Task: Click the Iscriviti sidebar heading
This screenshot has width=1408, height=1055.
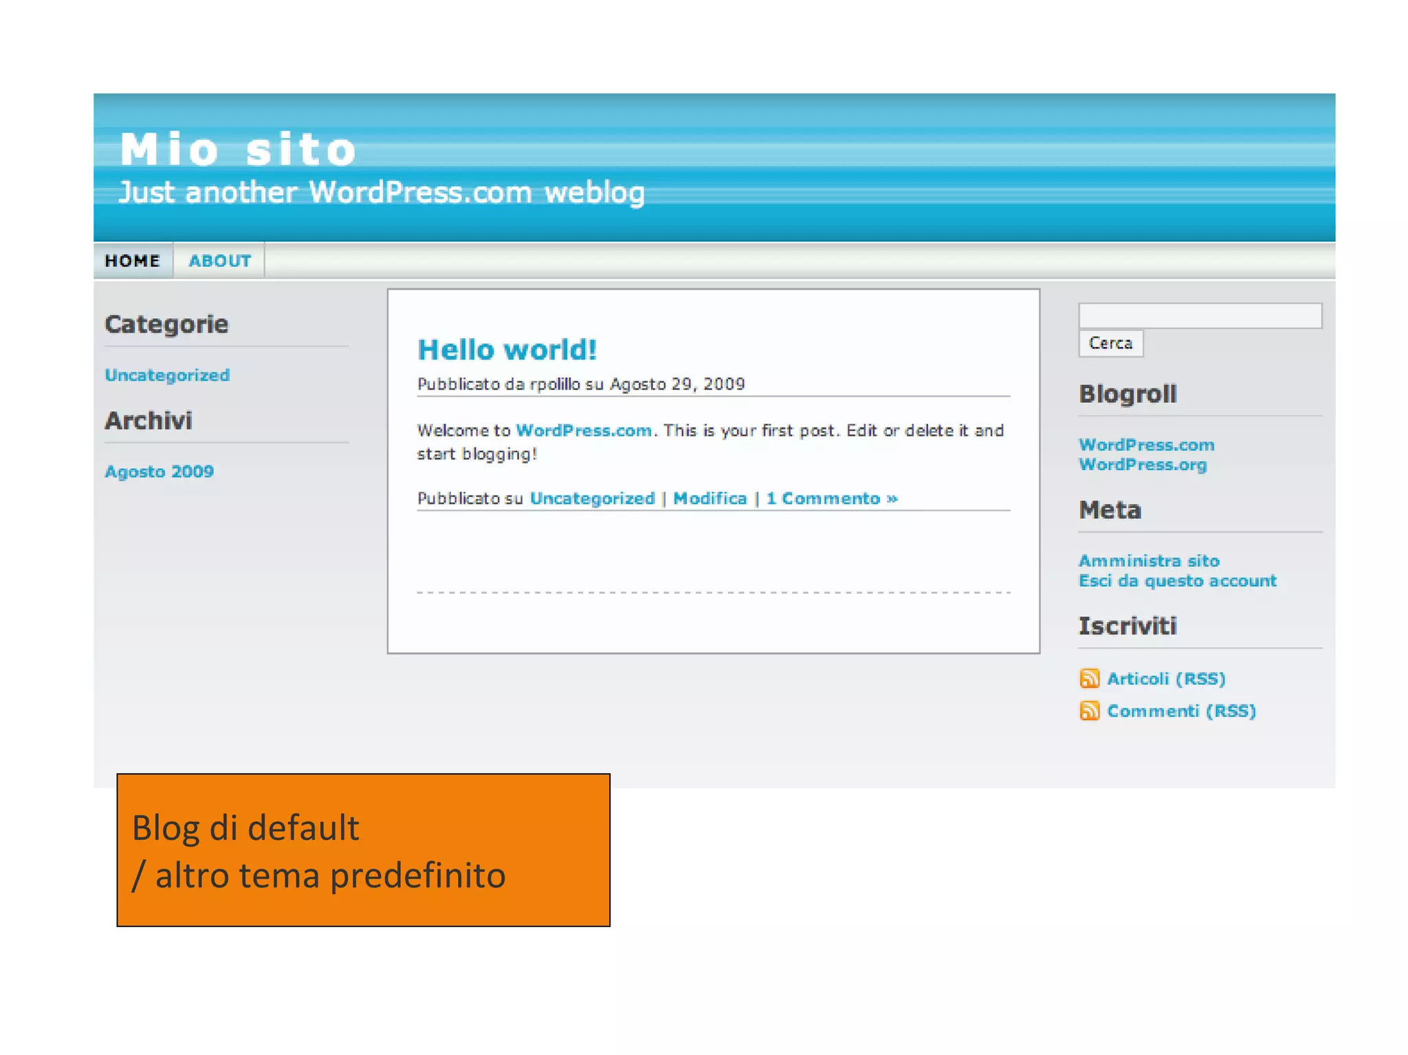Action: pyautogui.click(x=1127, y=625)
